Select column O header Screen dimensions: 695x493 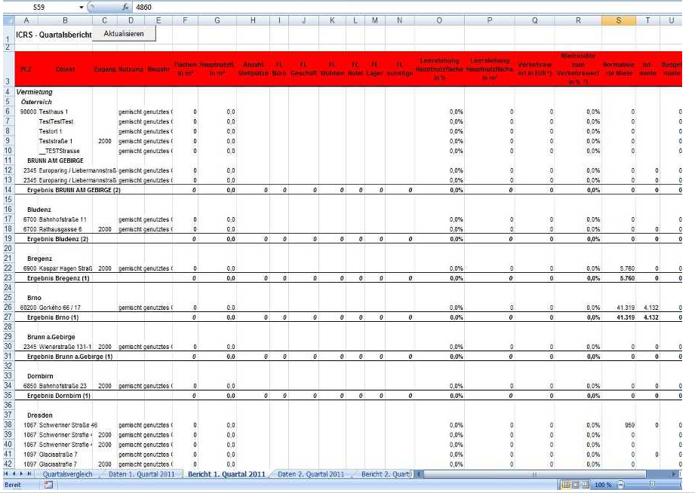pyautogui.click(x=439, y=20)
